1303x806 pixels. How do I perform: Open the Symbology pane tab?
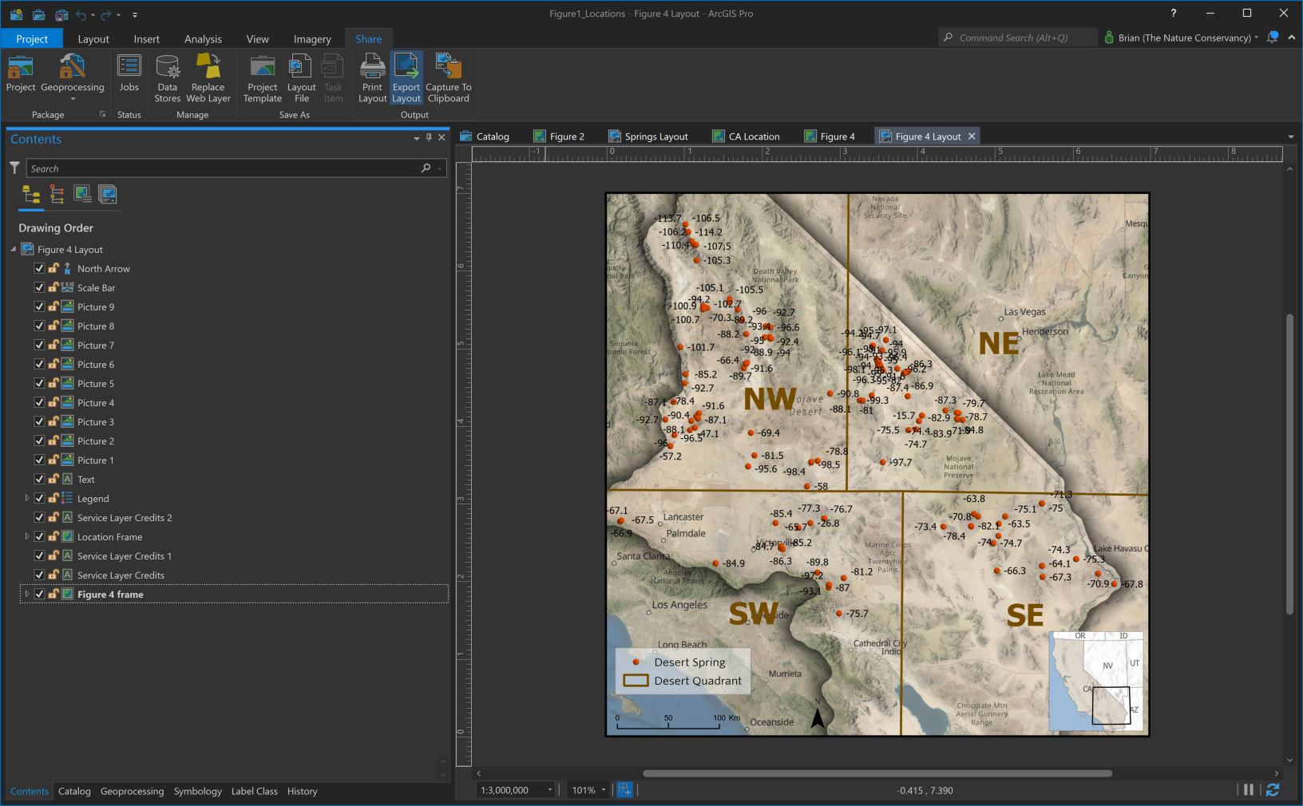197,791
